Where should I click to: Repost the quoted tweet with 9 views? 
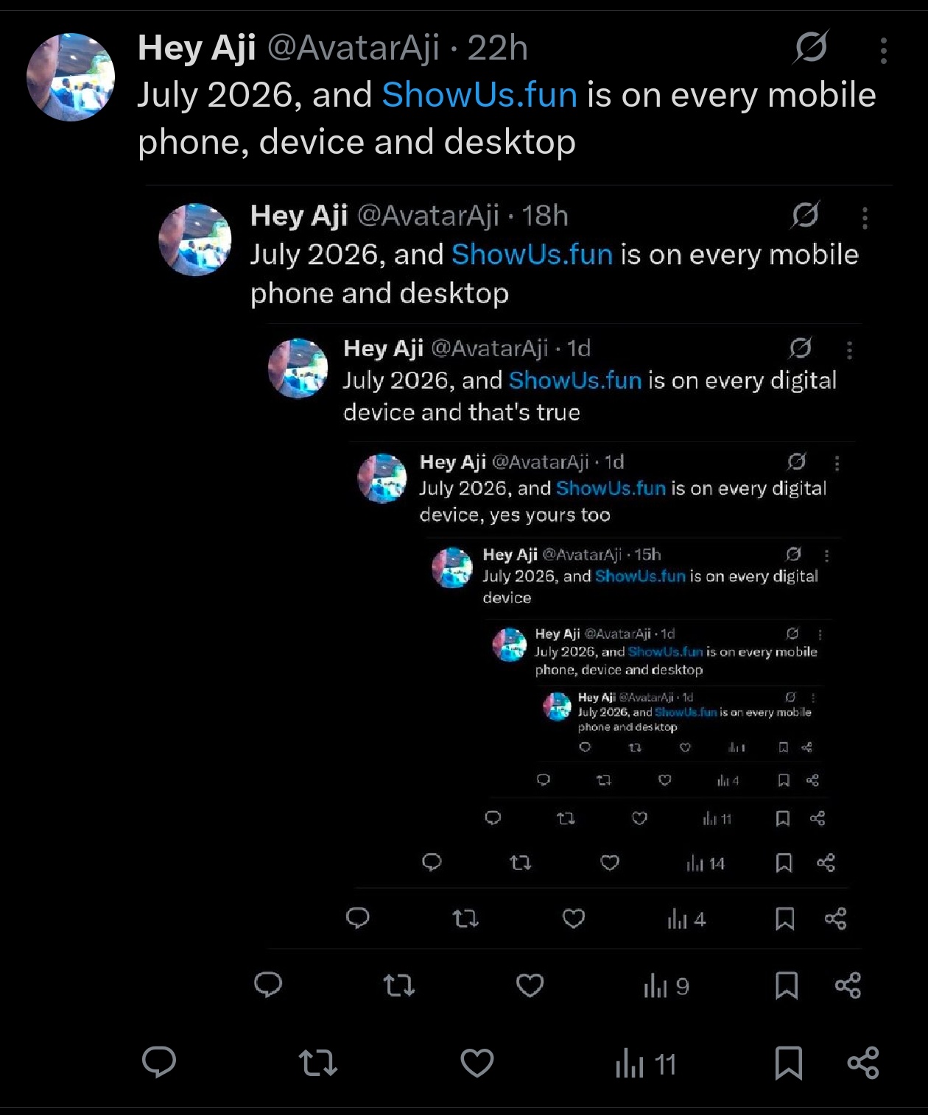click(399, 985)
